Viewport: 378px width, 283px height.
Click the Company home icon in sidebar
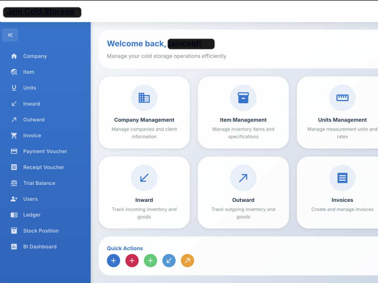14,56
